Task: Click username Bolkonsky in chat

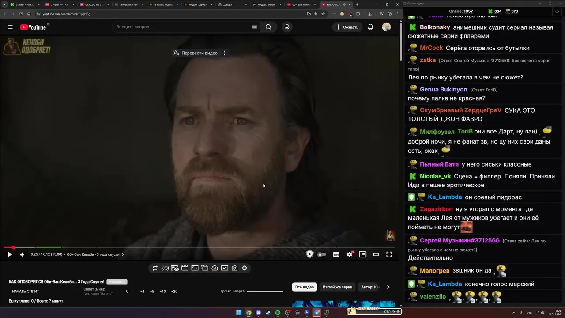Action: pyautogui.click(x=435, y=27)
